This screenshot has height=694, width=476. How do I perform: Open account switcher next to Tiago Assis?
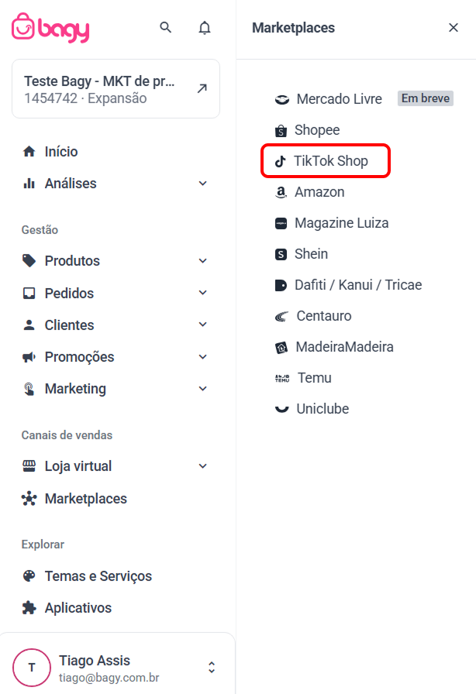tap(212, 668)
